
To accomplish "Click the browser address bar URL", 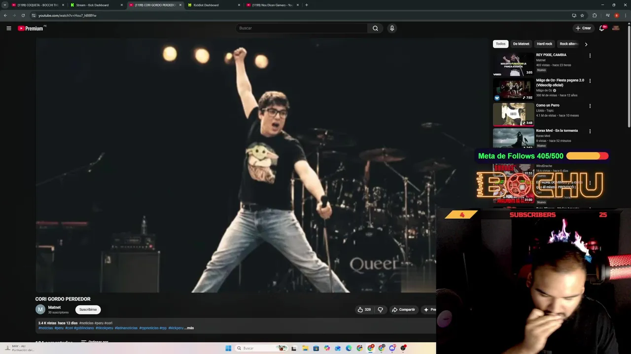I will pos(68,15).
